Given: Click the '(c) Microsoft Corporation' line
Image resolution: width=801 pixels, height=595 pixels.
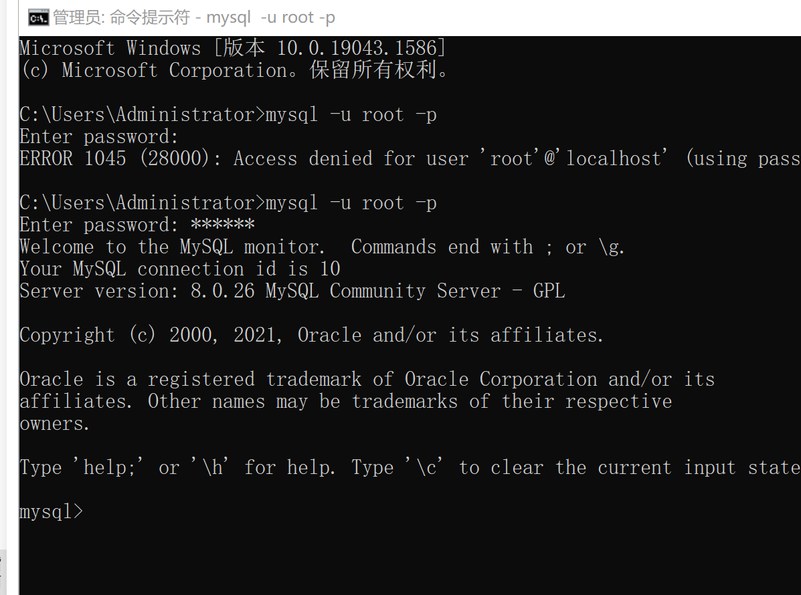Looking at the screenshot, I should coord(234,71).
